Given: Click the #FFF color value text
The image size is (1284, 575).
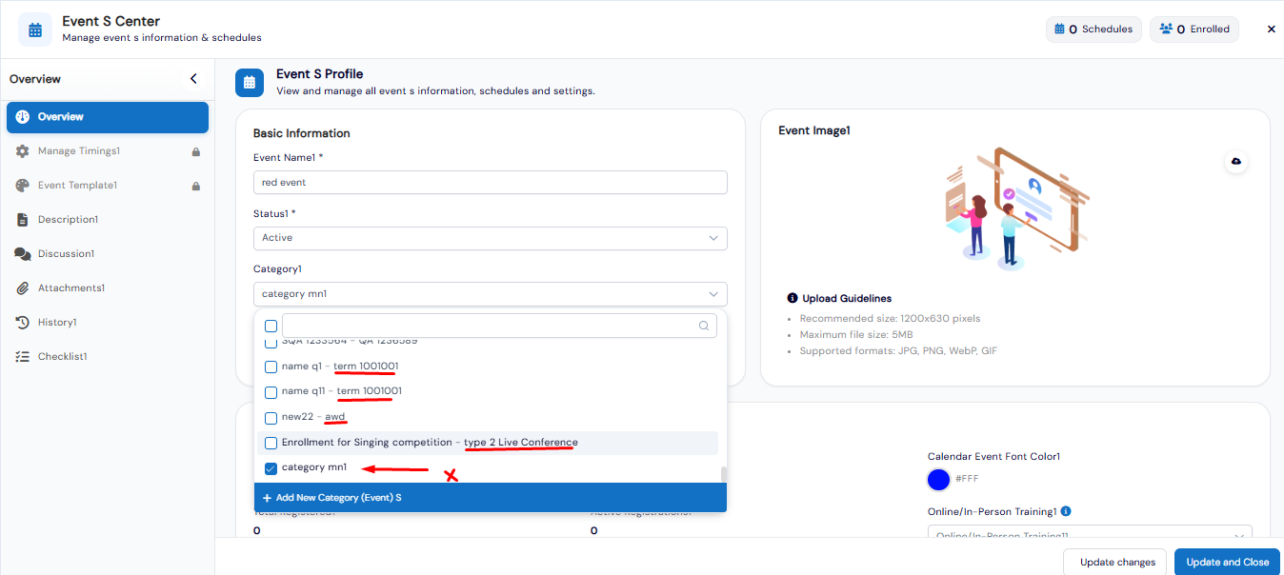Looking at the screenshot, I should point(967,480).
